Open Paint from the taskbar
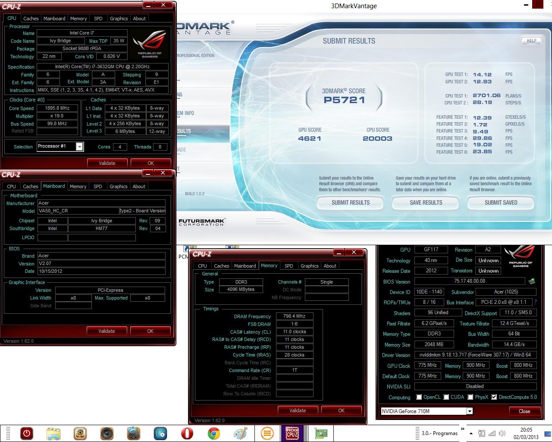 [x=241, y=433]
